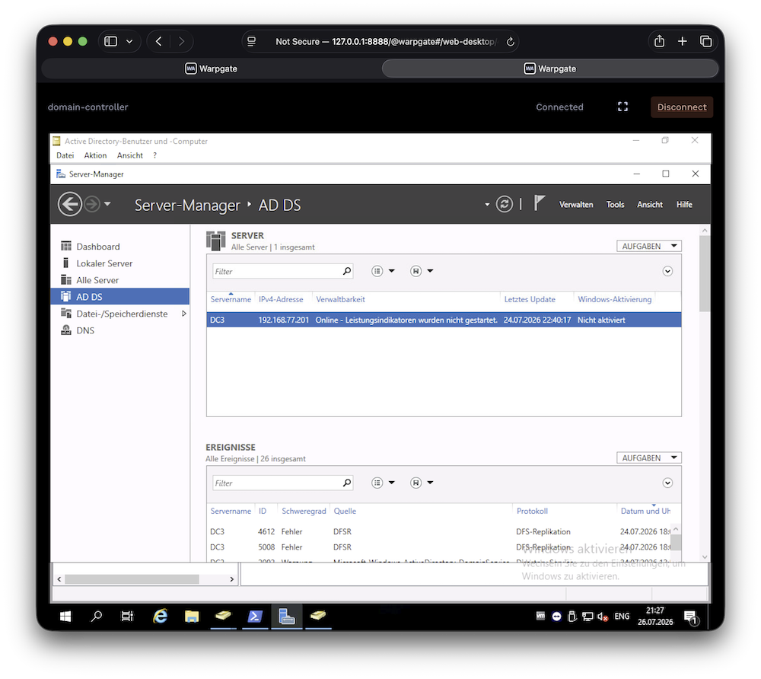This screenshot has width=761, height=679.
Task: Sort events by Schweregrad column
Action: [x=304, y=511]
